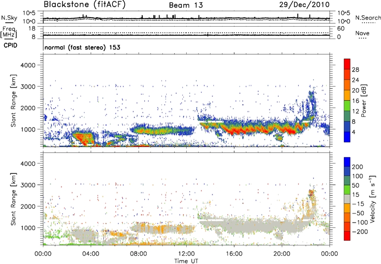Click the 'Beam 13' label
This screenshot has height=264, width=381.
point(186,5)
